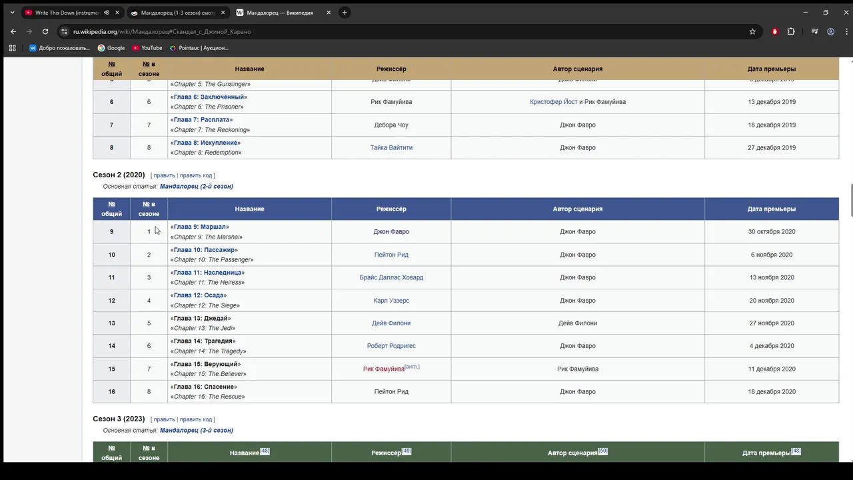Open the extensions puzzle icon
The height and width of the screenshot is (480, 853).
click(791, 31)
